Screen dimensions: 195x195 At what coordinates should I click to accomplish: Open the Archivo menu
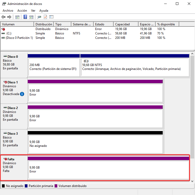(x=8, y=11)
